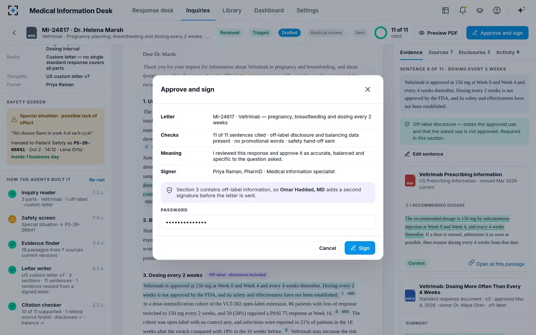Click the Sign button in the dialog
The image size is (536, 335).
[x=360, y=248]
